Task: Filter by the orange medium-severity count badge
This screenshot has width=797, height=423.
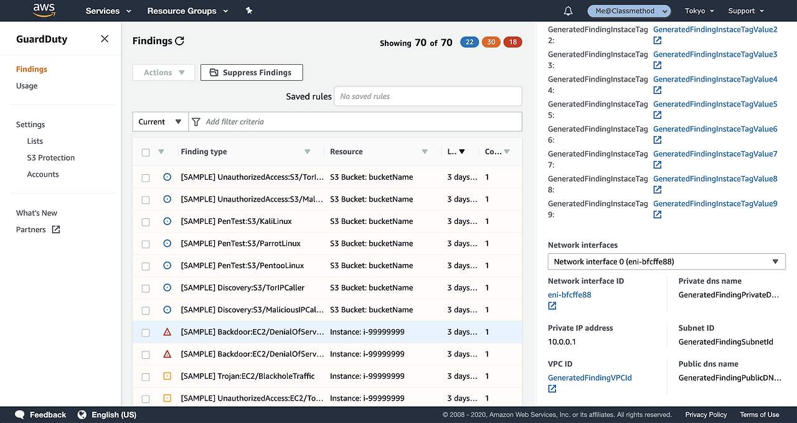Action: (491, 42)
